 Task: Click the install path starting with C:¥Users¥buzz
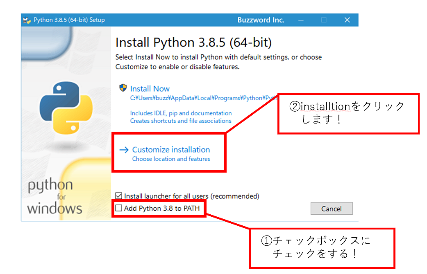204,98
